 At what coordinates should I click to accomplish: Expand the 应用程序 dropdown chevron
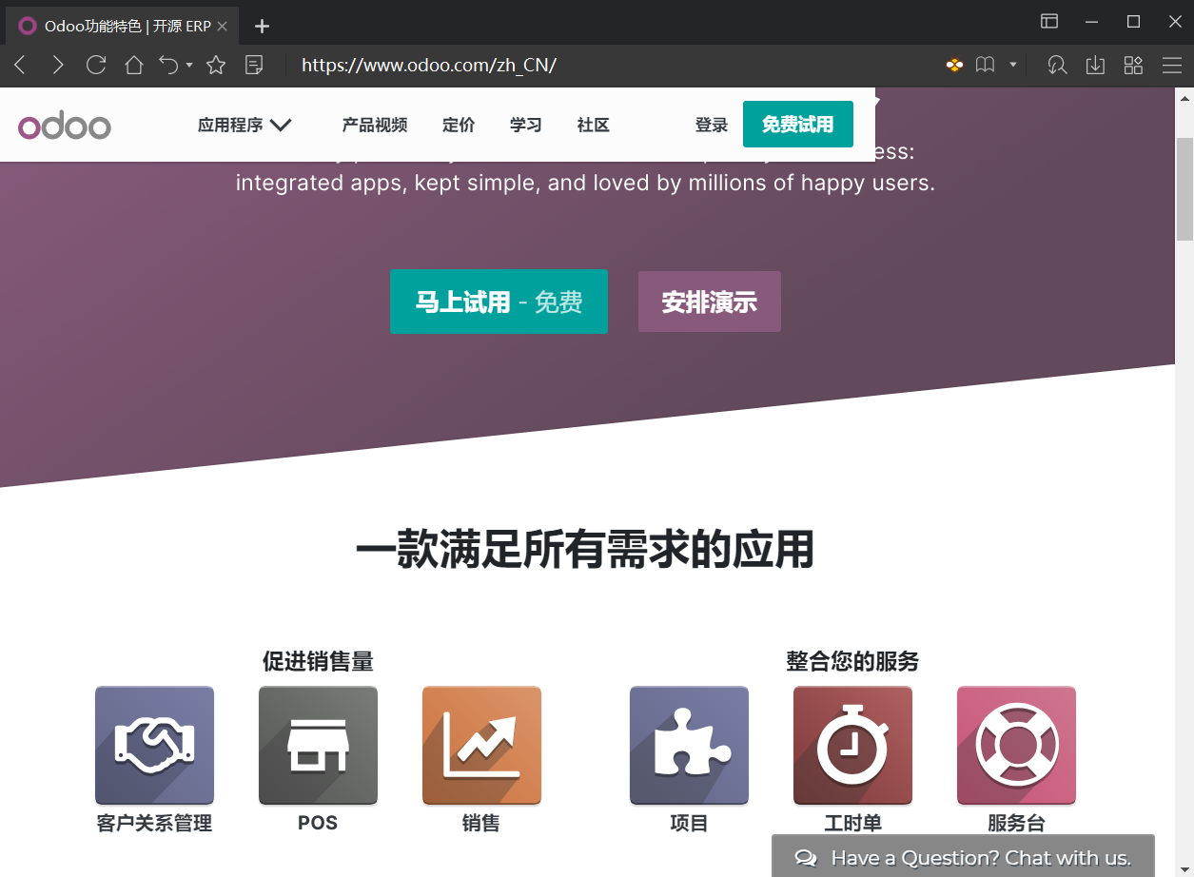(281, 124)
